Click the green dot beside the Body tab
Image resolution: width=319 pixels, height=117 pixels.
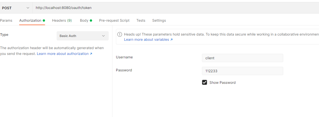click(x=91, y=21)
